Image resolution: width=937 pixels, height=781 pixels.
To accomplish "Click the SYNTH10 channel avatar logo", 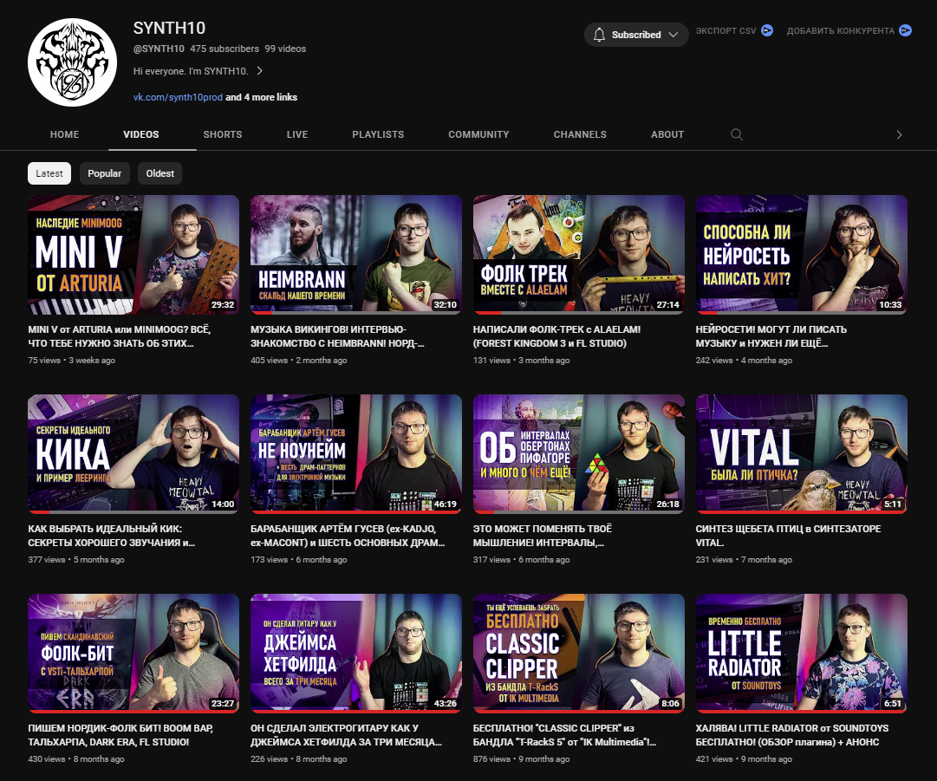I will [x=72, y=62].
